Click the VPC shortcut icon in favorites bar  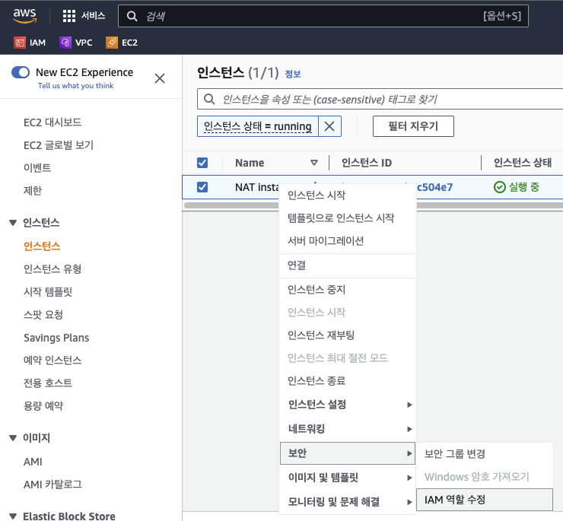[x=65, y=43]
